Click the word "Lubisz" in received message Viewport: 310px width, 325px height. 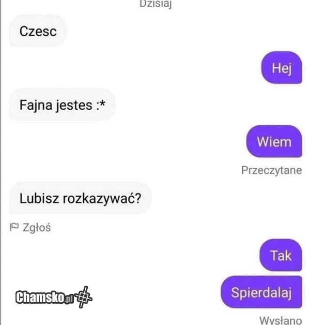point(39,198)
